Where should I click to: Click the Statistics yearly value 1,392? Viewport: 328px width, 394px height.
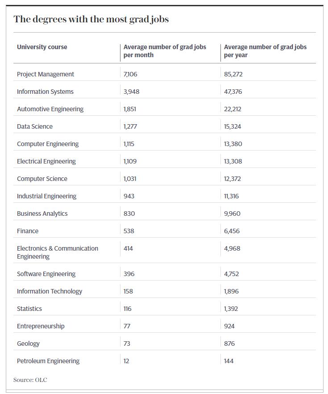click(x=231, y=309)
